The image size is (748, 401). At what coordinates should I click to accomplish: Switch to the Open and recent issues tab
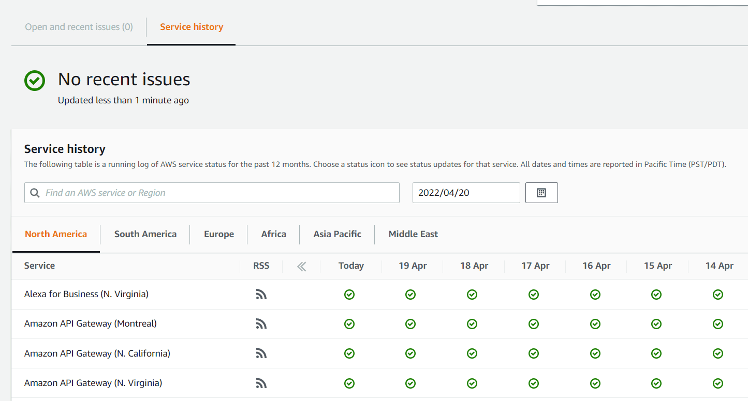click(79, 26)
